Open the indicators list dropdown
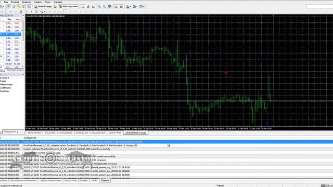The width and height of the screenshot is (333, 187). pos(129,7)
